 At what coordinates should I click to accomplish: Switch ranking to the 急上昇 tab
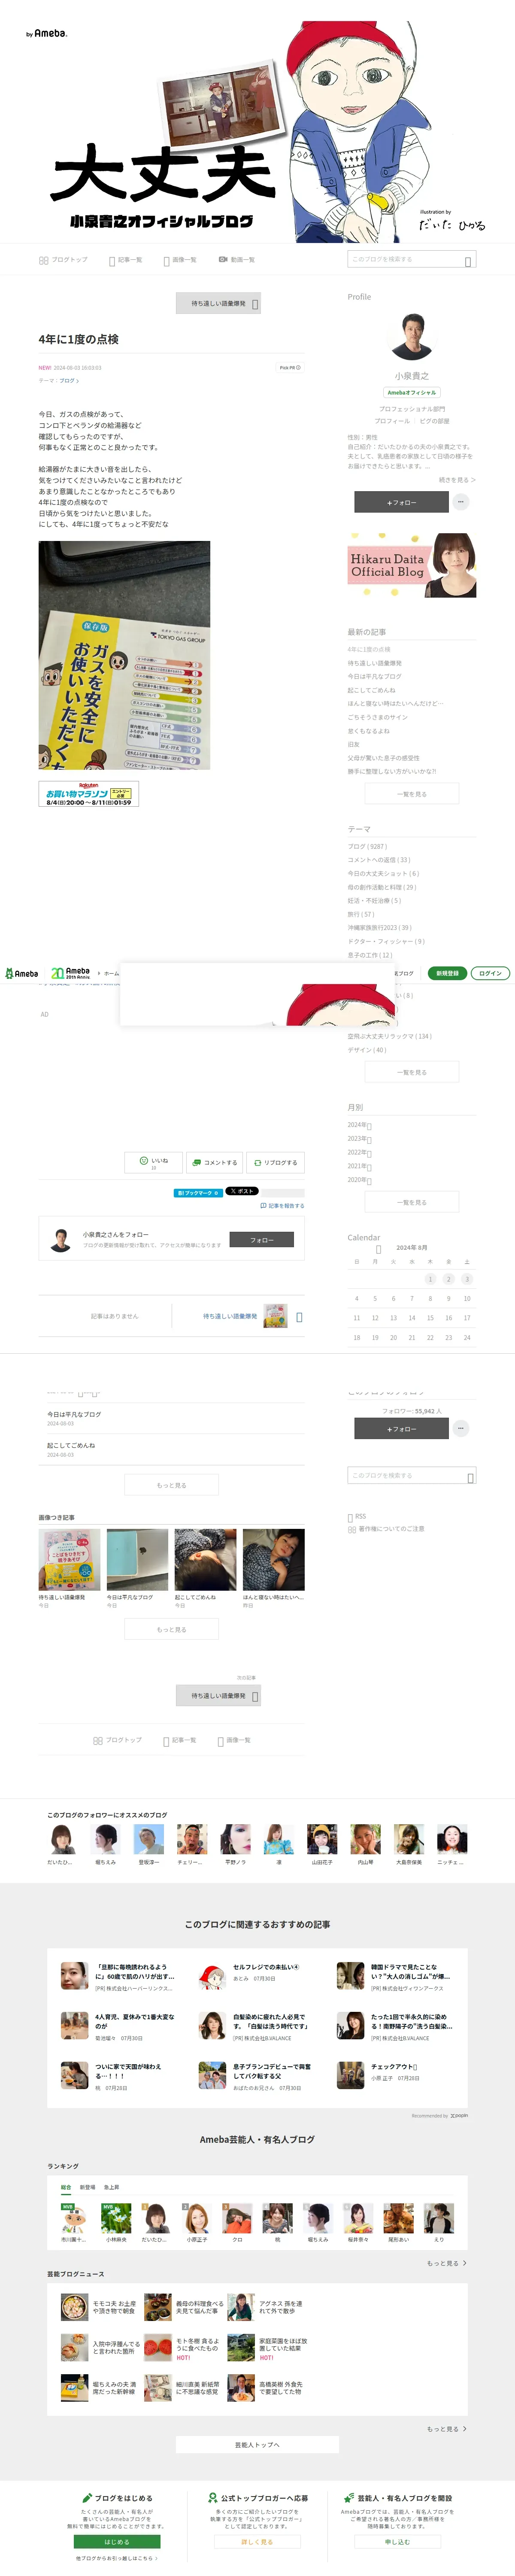pos(111,2187)
